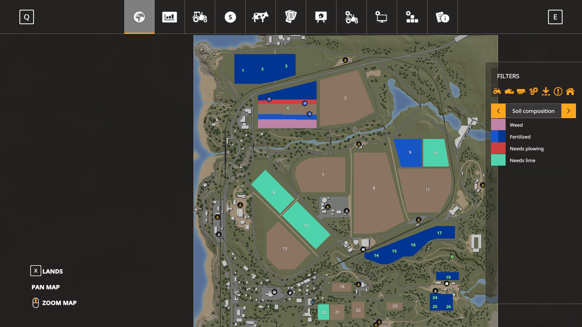Open the Tutorial presentation board tab
Viewport: 582px width, 327px height.
click(x=321, y=17)
